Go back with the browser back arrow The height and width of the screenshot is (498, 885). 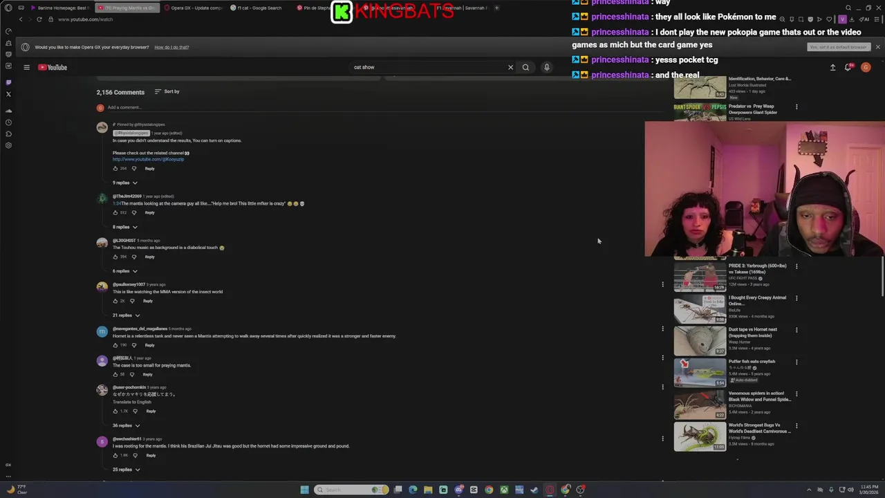pos(20,19)
